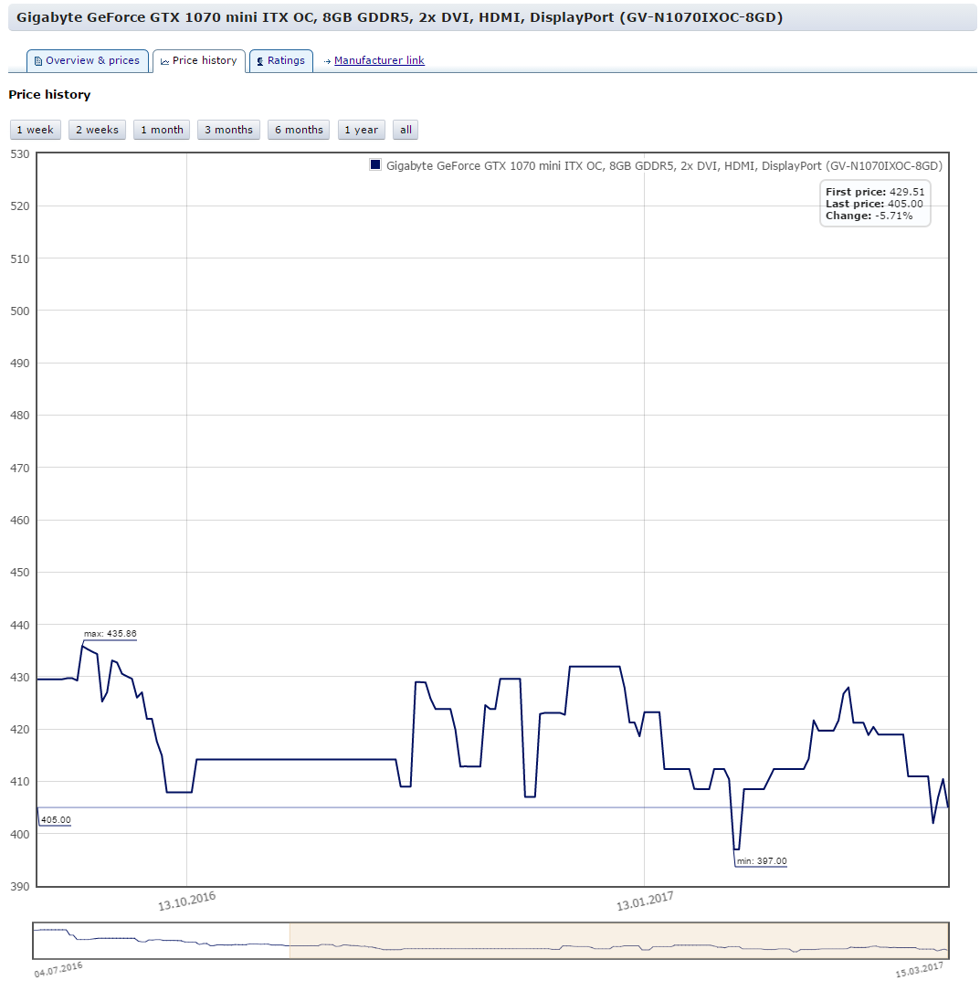This screenshot has width=980, height=991.
Task: Select the 1 year range button
Action: [x=362, y=130]
